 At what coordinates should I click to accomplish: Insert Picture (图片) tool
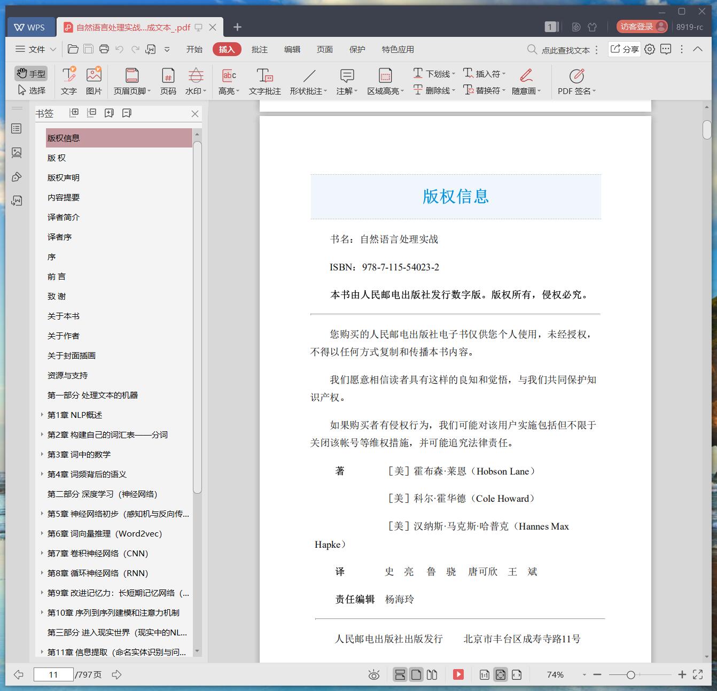point(94,81)
